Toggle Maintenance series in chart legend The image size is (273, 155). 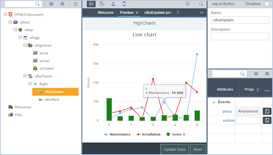pyautogui.click(x=117, y=134)
